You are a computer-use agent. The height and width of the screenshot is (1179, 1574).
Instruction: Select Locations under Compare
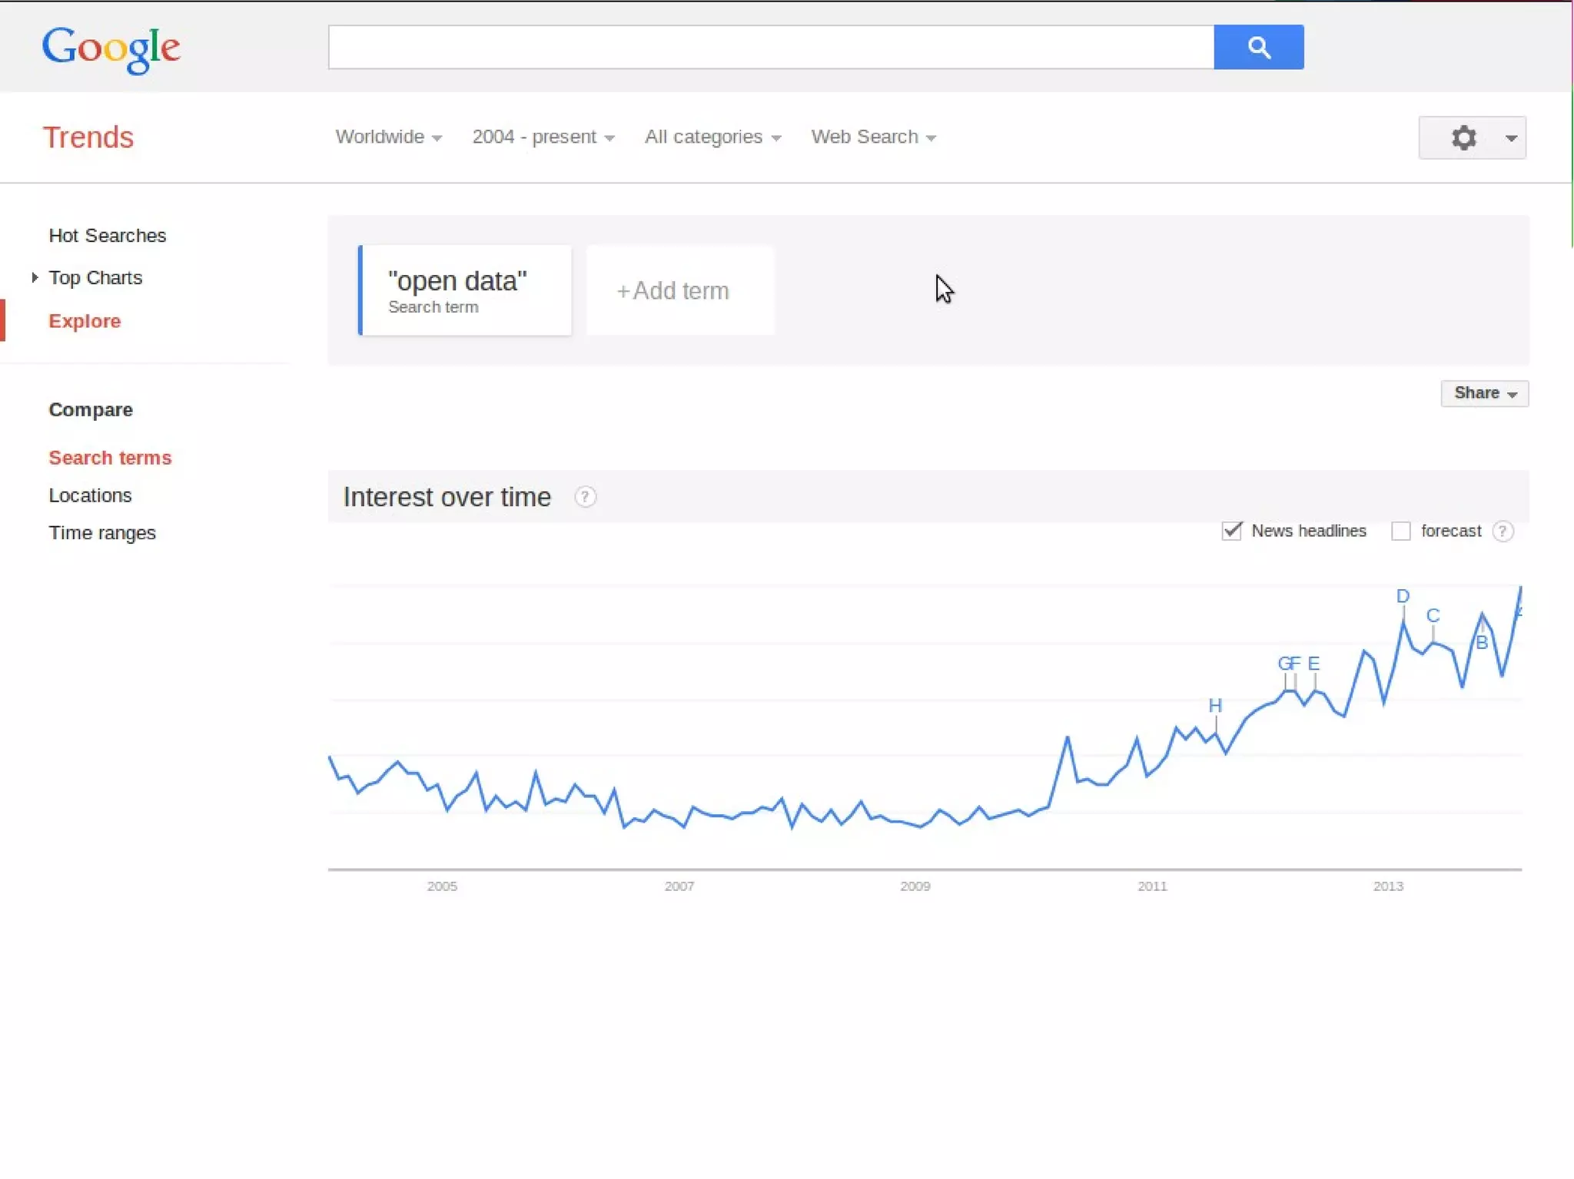[90, 495]
